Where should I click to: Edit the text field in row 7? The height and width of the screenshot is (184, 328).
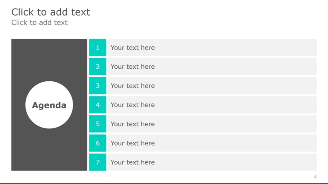(133, 162)
